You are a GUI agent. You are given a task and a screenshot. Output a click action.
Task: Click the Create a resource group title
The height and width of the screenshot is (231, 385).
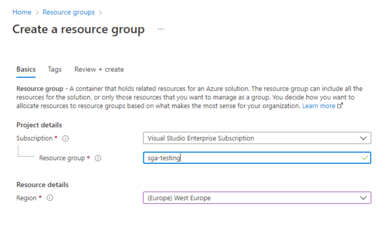pyautogui.click(x=79, y=29)
